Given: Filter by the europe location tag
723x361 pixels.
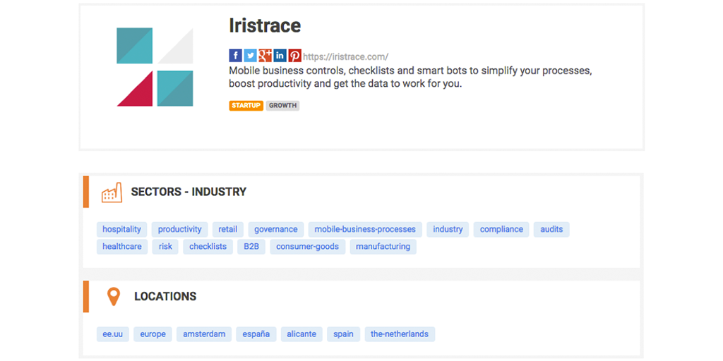Looking at the screenshot, I should 153,334.
